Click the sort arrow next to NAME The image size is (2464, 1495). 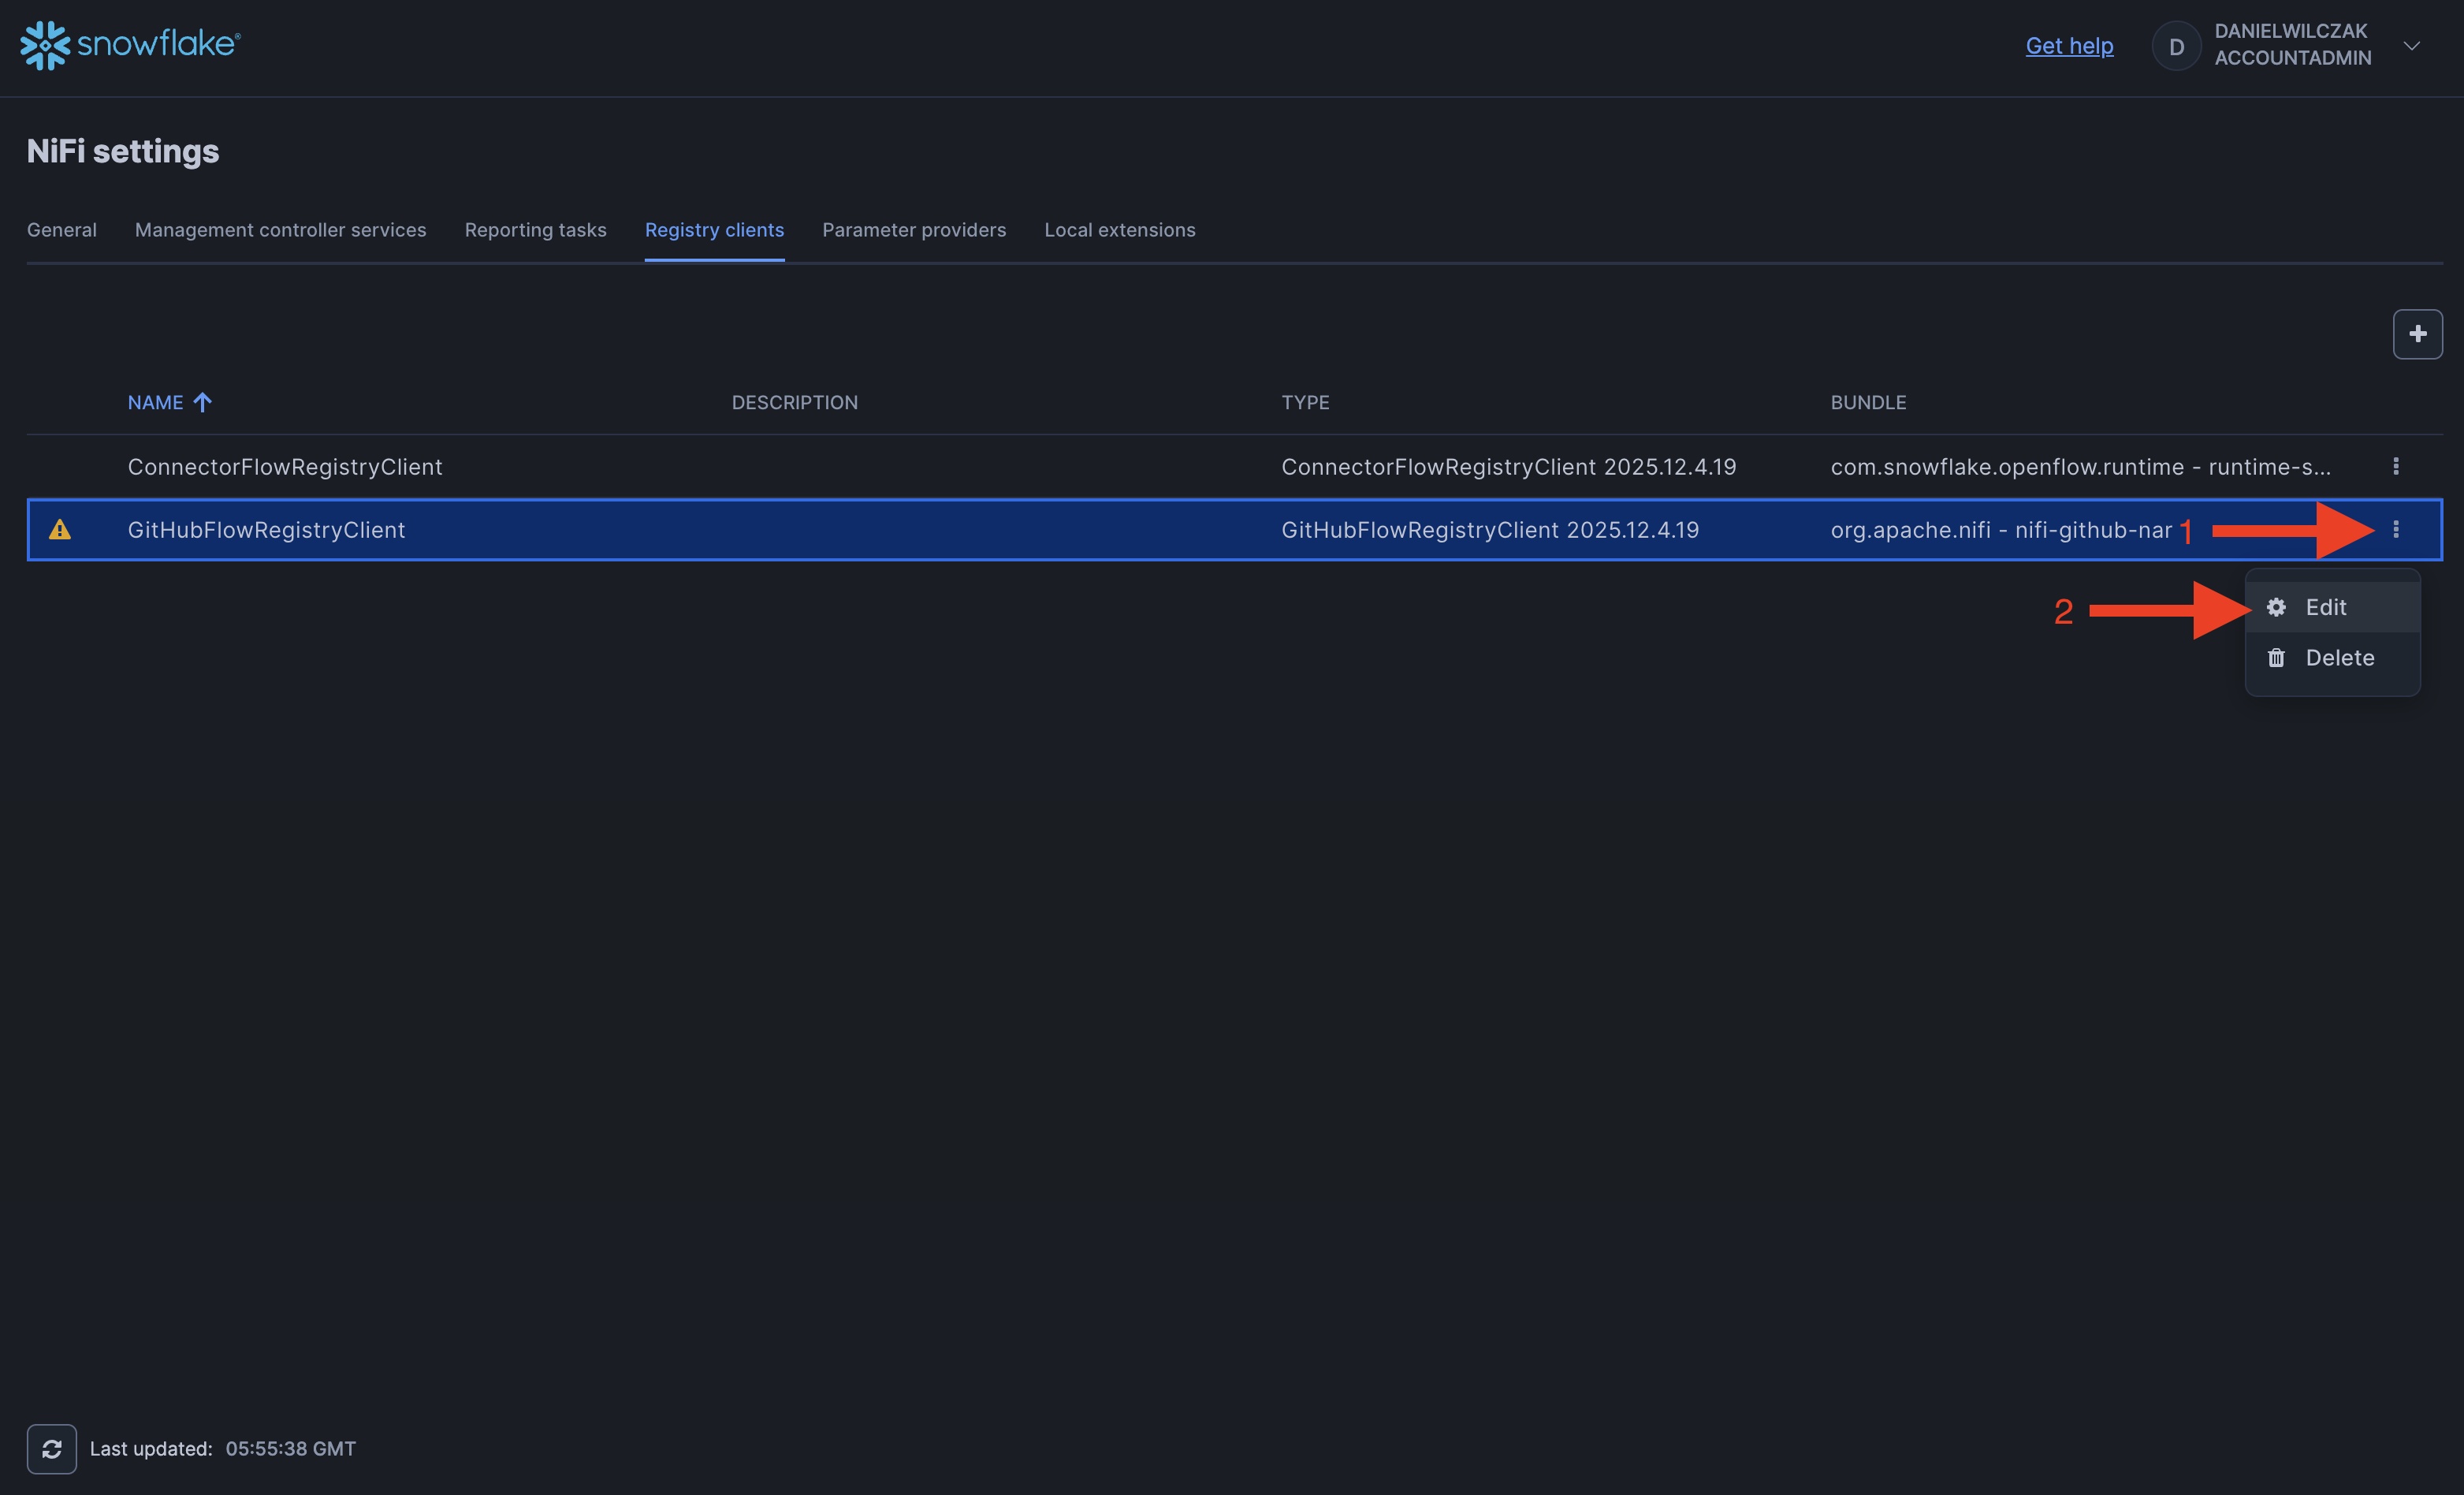click(x=203, y=402)
